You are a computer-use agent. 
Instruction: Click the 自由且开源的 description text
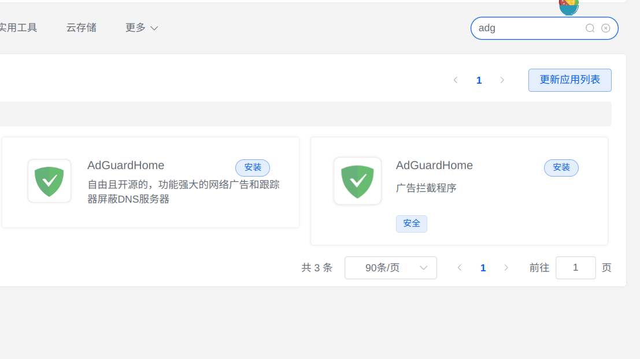pos(184,192)
